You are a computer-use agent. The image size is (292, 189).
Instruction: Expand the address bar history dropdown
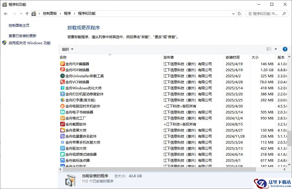coord(233,14)
